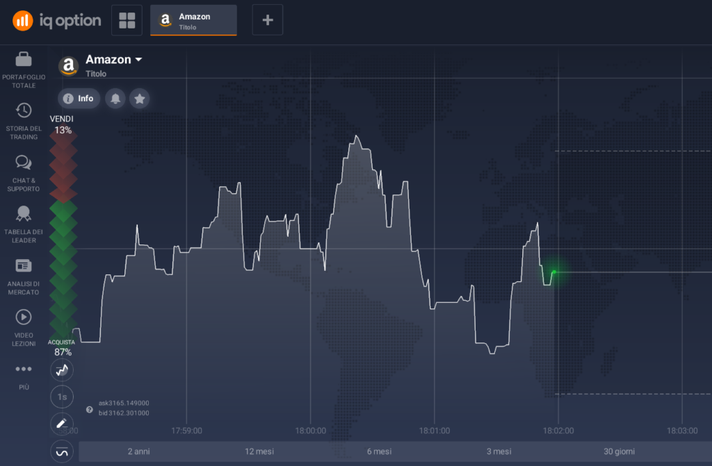Viewport: 712px width, 466px height.
Task: Click the Amazon logo in chart header
Action: [x=69, y=66]
